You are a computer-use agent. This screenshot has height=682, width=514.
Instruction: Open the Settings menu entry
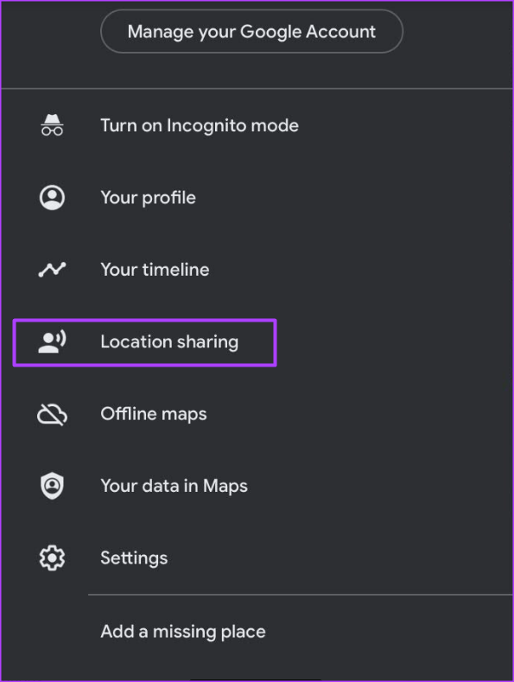coord(257,558)
